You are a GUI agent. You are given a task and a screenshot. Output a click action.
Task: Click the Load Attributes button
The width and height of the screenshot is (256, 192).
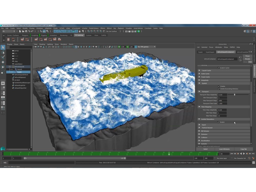click(224, 149)
